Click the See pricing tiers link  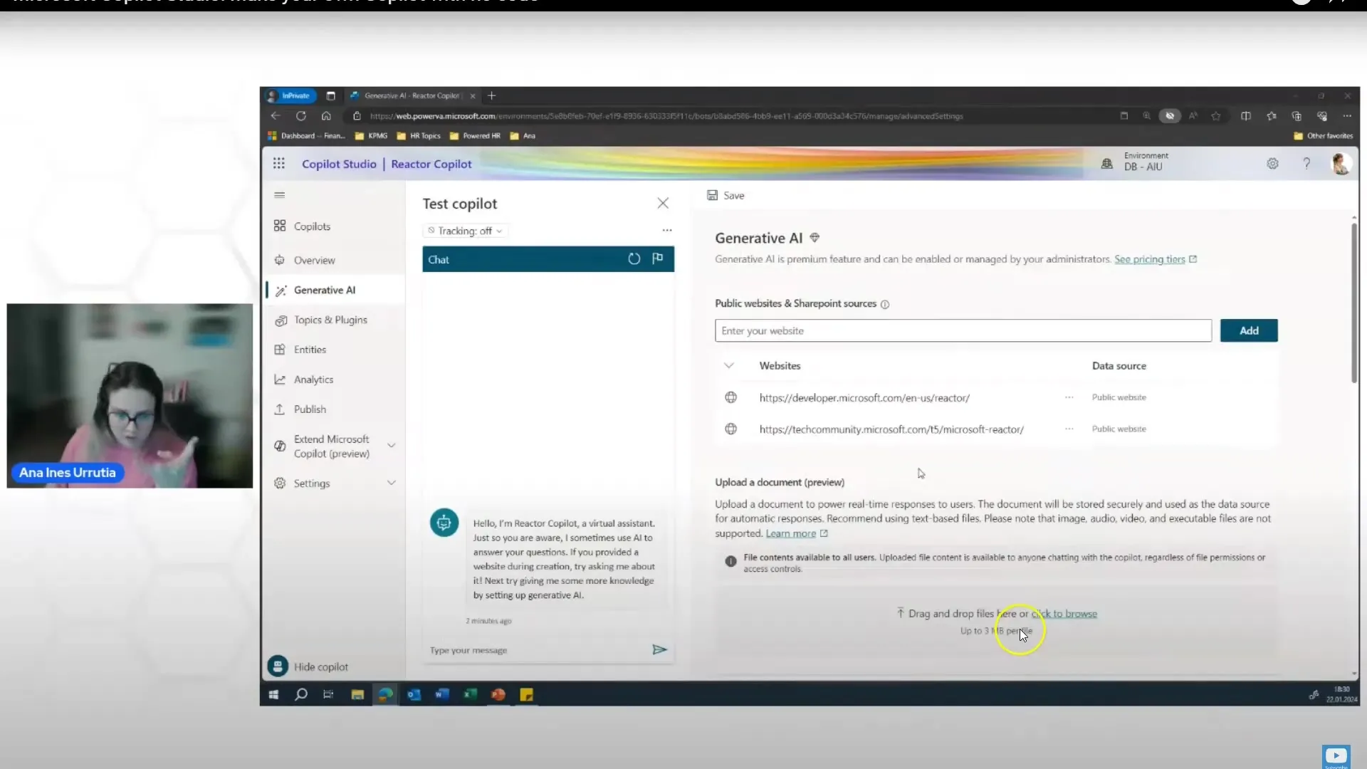pyautogui.click(x=1150, y=258)
